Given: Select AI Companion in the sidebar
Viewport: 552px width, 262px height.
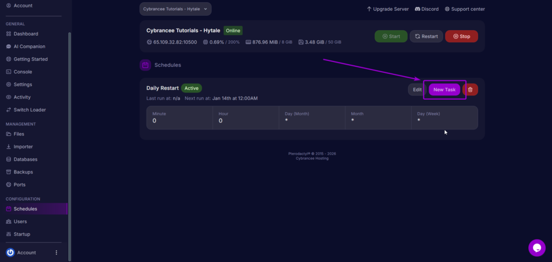Looking at the screenshot, I should [x=29, y=46].
